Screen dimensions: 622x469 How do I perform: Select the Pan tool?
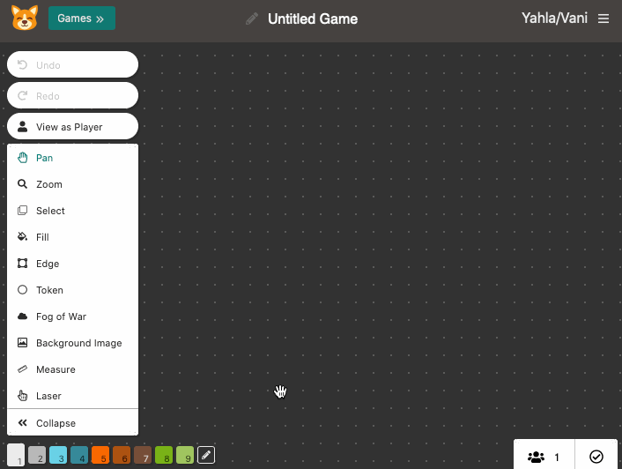tap(72, 158)
